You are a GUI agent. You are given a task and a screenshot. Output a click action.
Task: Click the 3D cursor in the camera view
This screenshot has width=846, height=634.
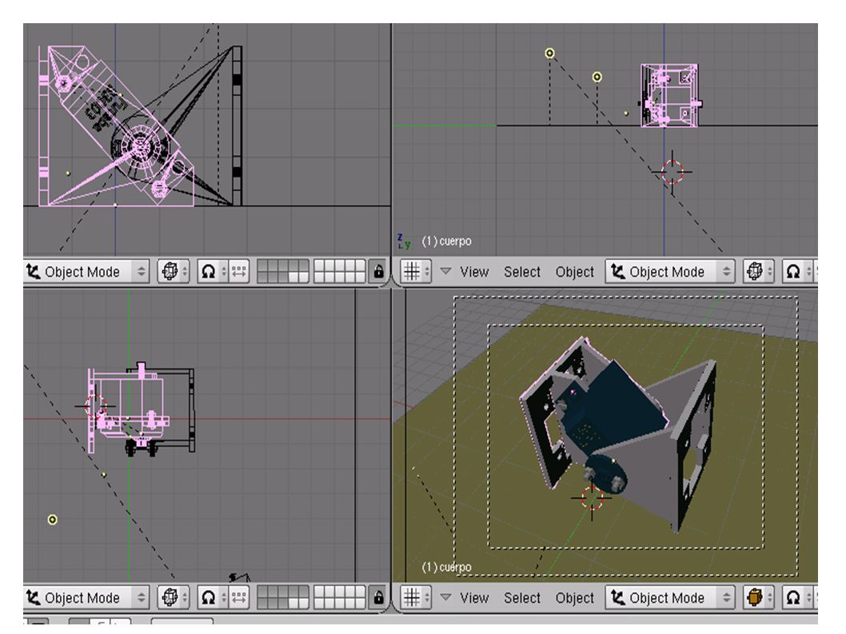(592, 497)
